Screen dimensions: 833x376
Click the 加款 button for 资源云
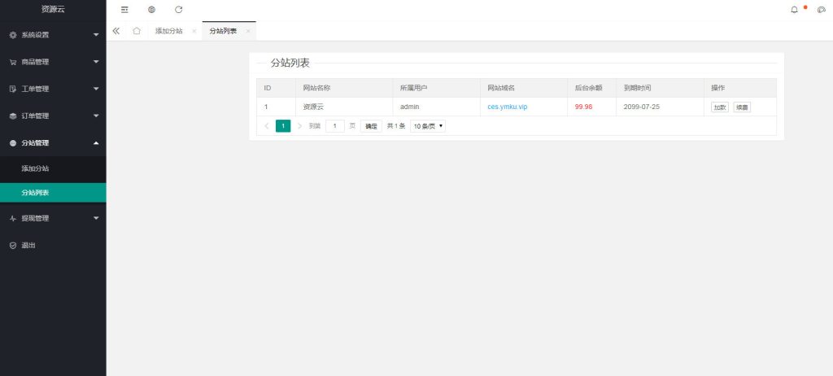click(720, 107)
